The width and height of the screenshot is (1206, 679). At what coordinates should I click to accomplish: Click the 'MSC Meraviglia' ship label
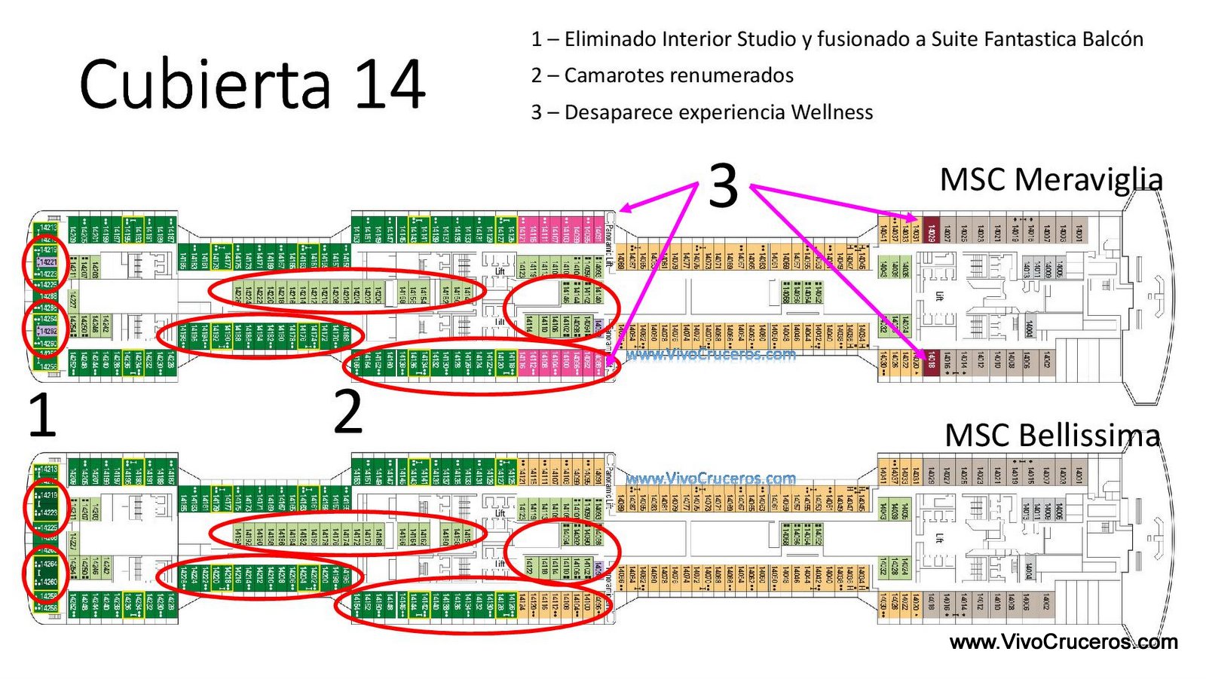(1051, 179)
